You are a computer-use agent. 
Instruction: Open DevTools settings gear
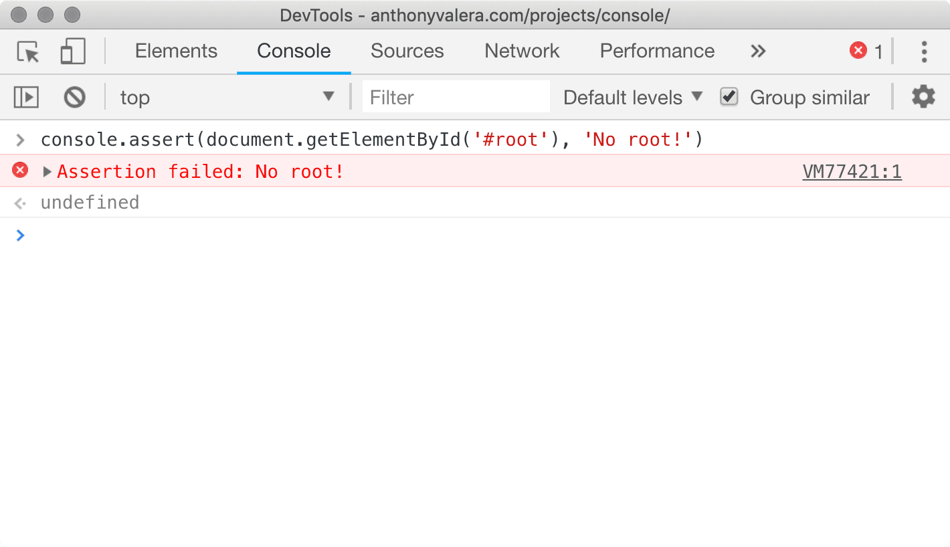(x=923, y=96)
